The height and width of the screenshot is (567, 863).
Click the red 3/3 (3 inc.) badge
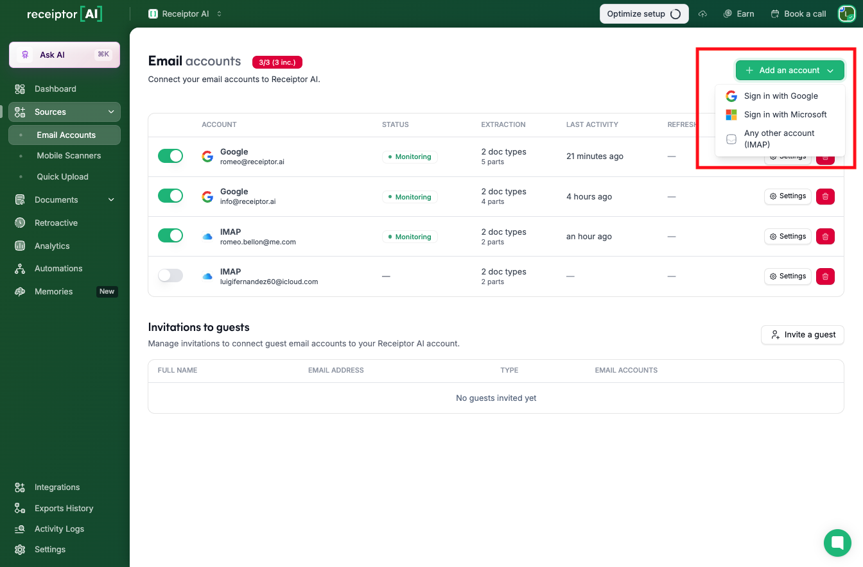point(277,62)
